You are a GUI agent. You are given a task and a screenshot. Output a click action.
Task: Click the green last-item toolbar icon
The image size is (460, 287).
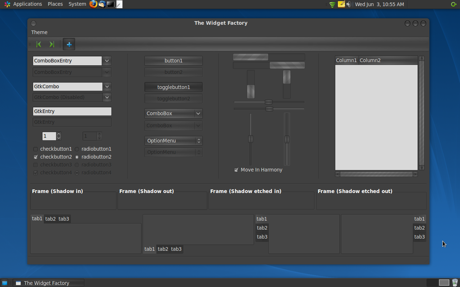52,44
